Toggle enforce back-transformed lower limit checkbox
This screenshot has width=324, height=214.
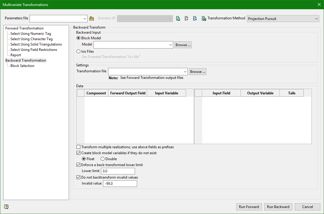point(79,165)
